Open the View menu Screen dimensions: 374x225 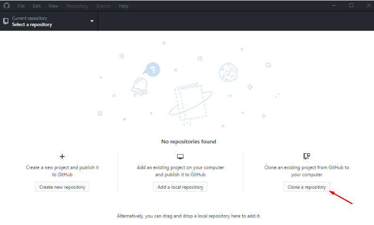(53, 6)
